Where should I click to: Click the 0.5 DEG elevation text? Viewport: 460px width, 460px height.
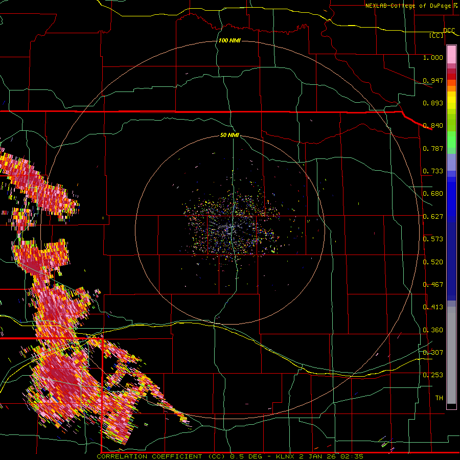[246, 456]
